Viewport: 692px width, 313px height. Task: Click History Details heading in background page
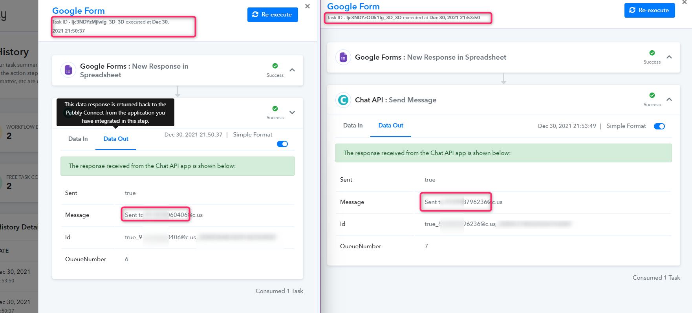19,227
